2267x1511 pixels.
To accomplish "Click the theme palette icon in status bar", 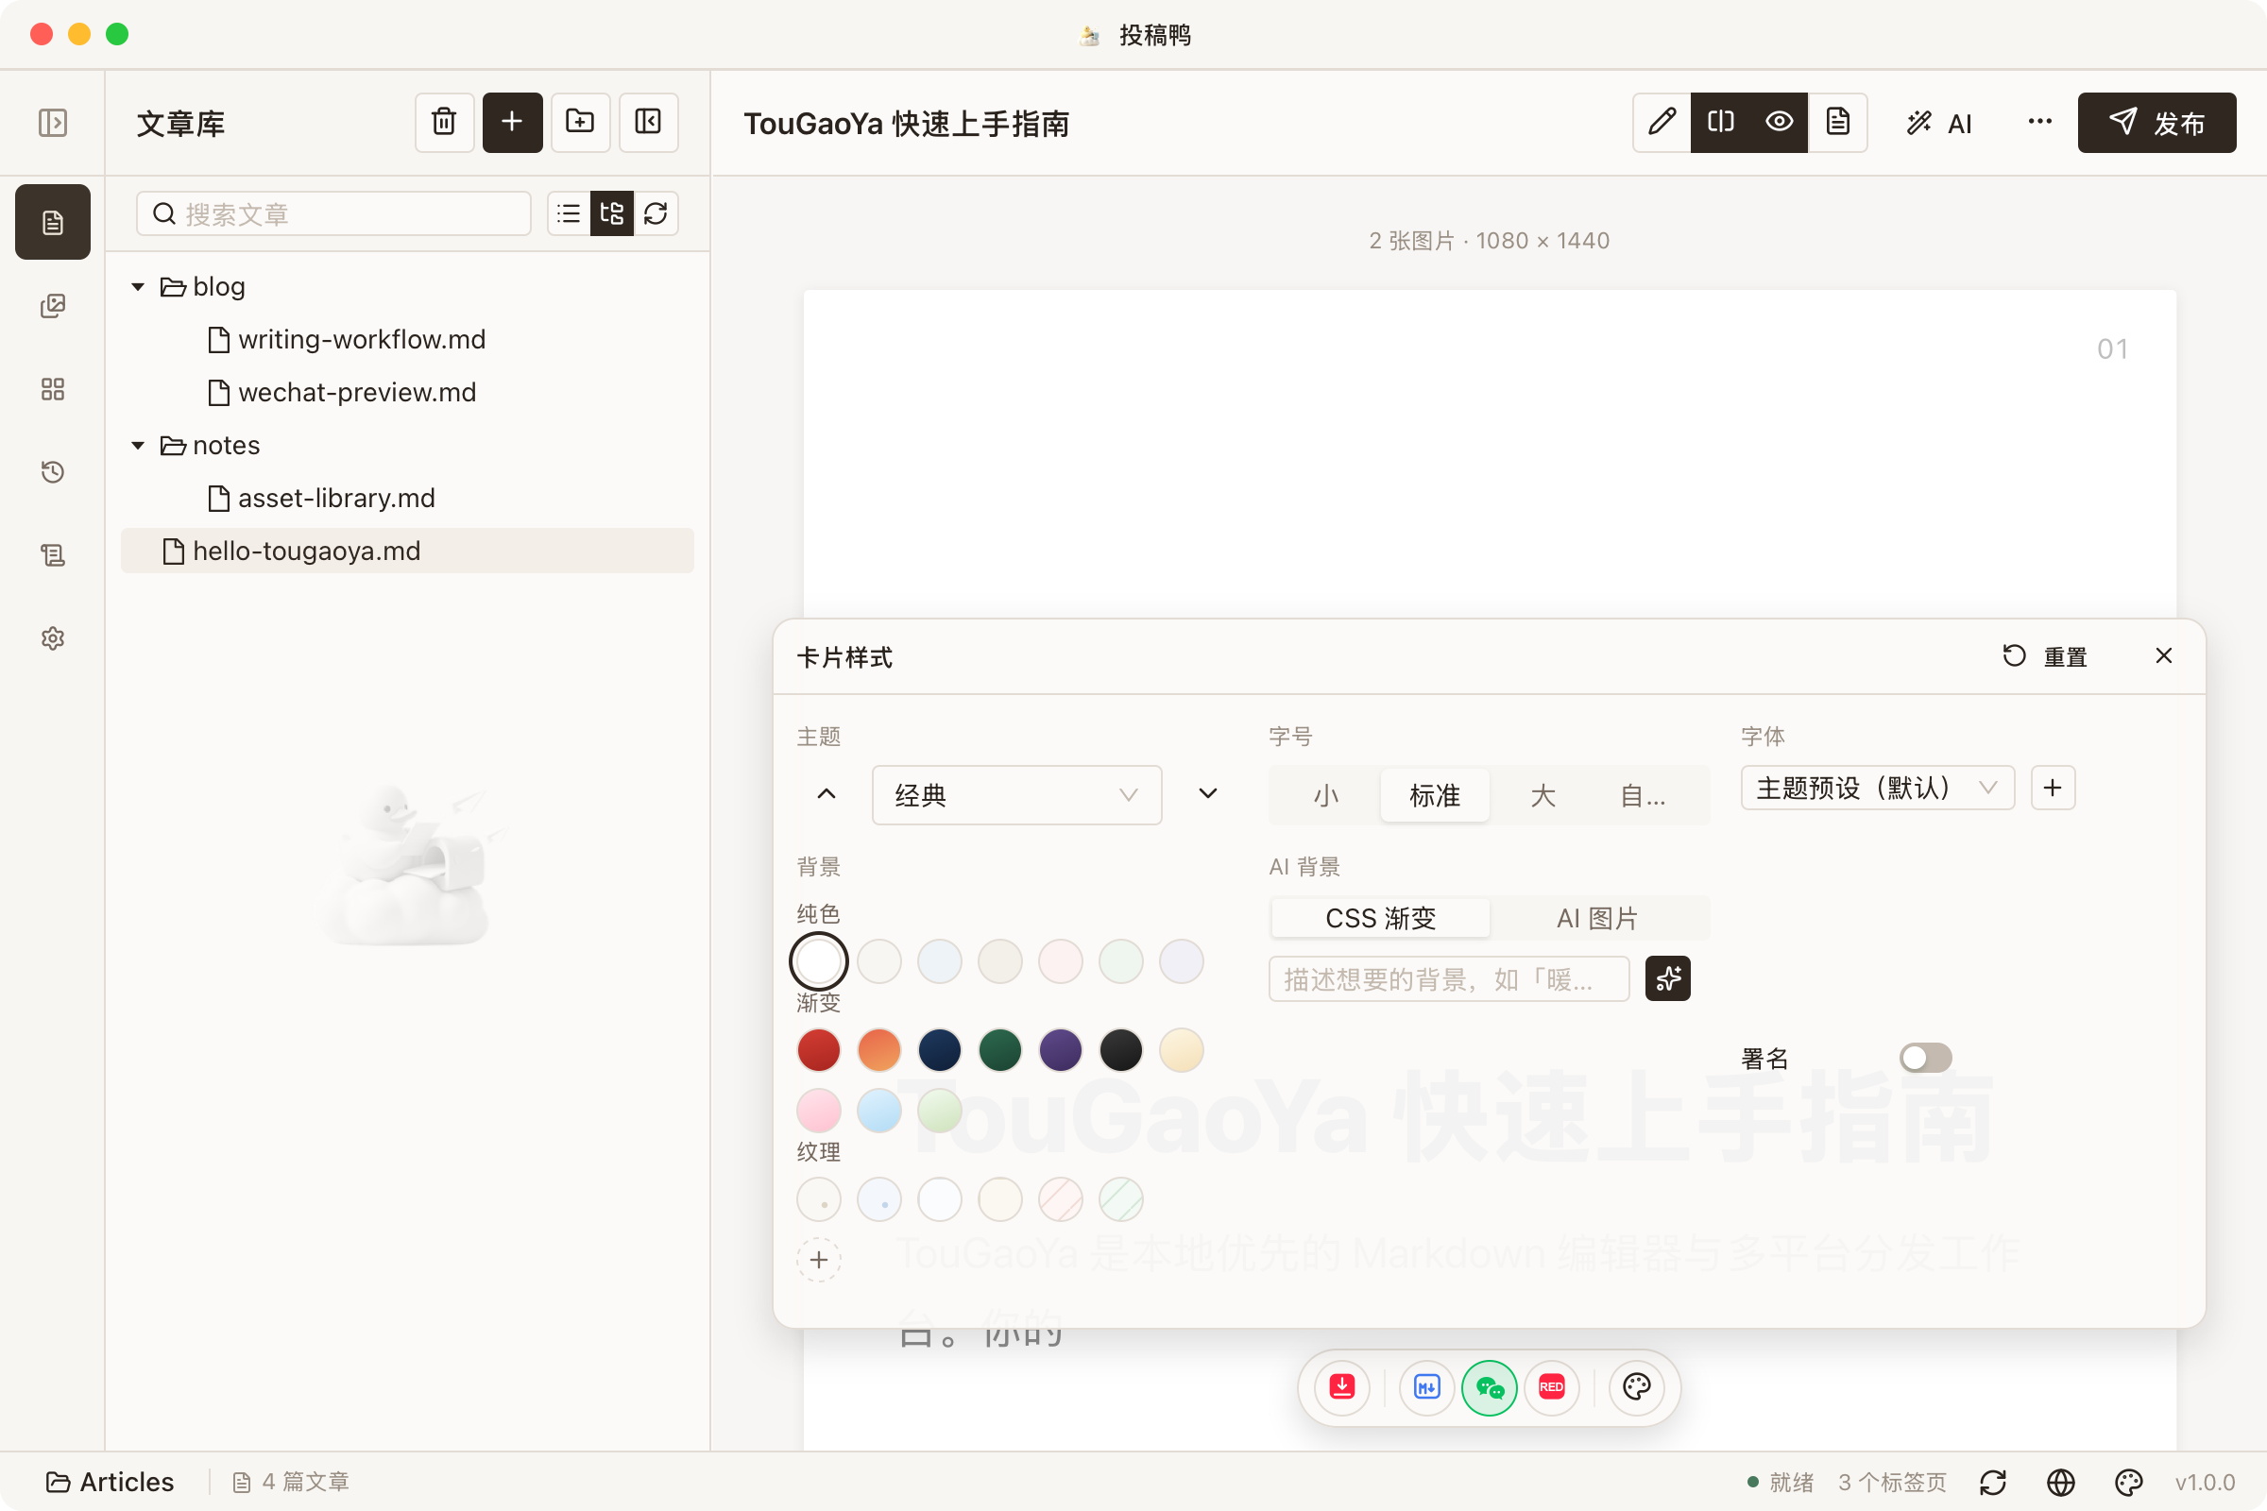I will coord(2128,1481).
